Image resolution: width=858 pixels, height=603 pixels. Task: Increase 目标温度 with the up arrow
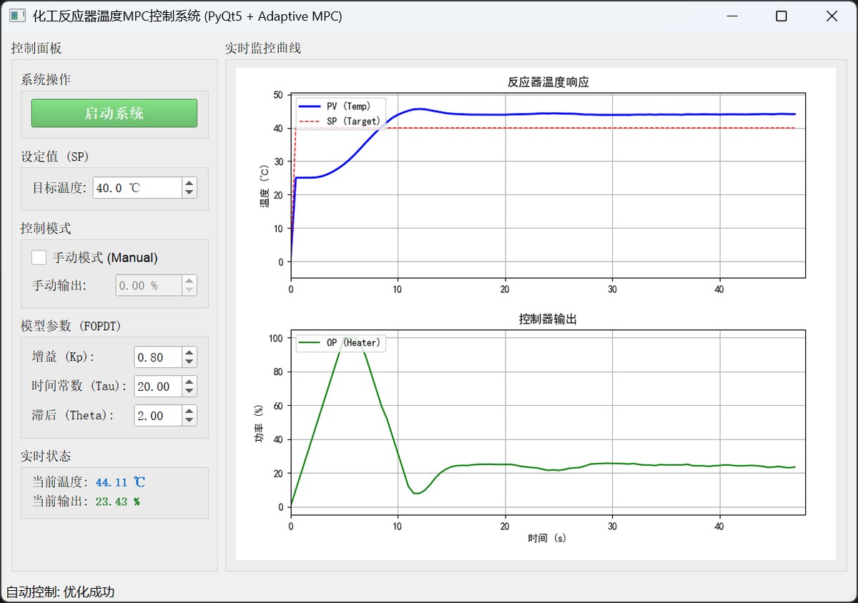pyautogui.click(x=189, y=183)
